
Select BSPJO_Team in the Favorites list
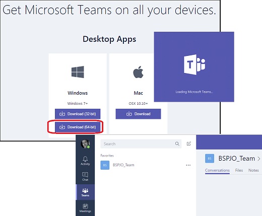146,165
